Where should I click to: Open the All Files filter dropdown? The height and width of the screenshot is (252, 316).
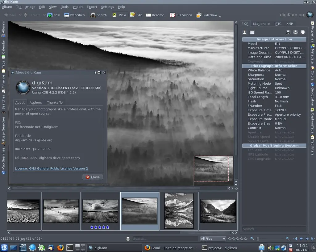coord(213,238)
